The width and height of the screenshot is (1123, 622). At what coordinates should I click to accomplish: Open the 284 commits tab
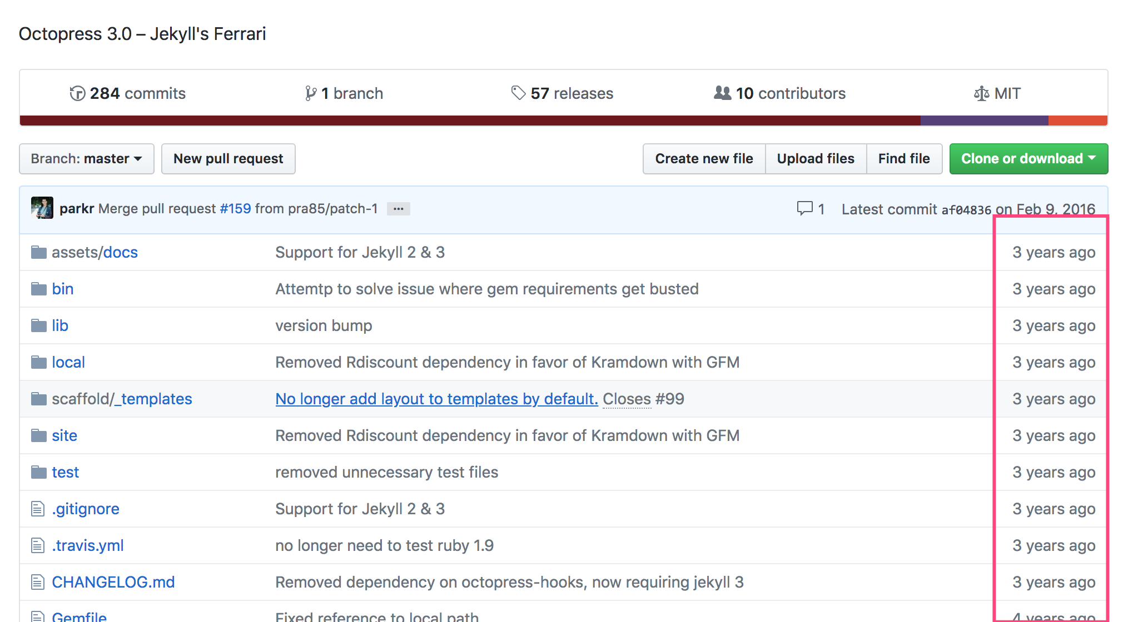pos(128,93)
